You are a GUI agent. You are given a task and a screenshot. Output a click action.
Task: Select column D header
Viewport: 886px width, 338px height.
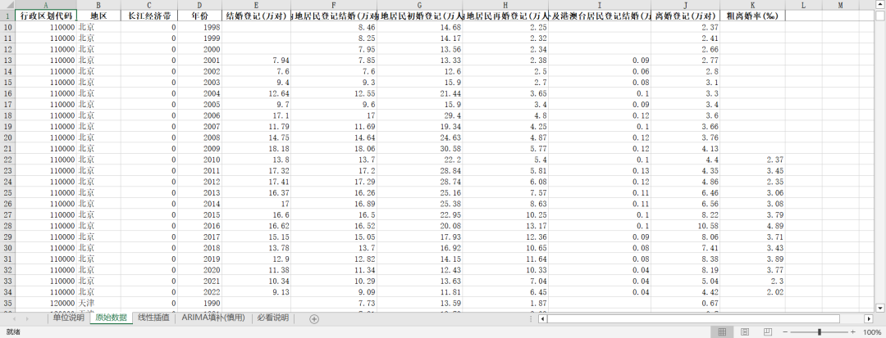199,5
